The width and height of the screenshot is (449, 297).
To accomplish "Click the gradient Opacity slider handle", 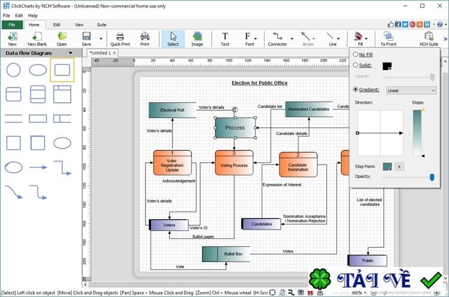I will click(432, 178).
